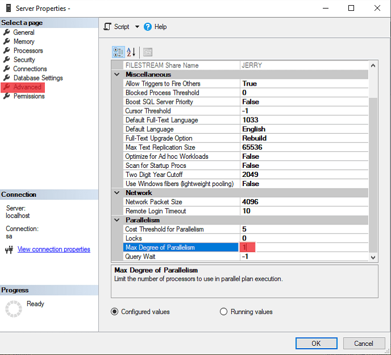391x355 pixels.
Task: Open the Processors page
Action: 28,50
